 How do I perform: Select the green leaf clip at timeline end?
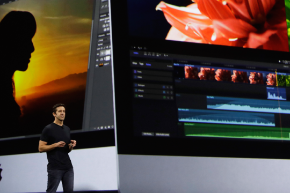(x=284, y=80)
